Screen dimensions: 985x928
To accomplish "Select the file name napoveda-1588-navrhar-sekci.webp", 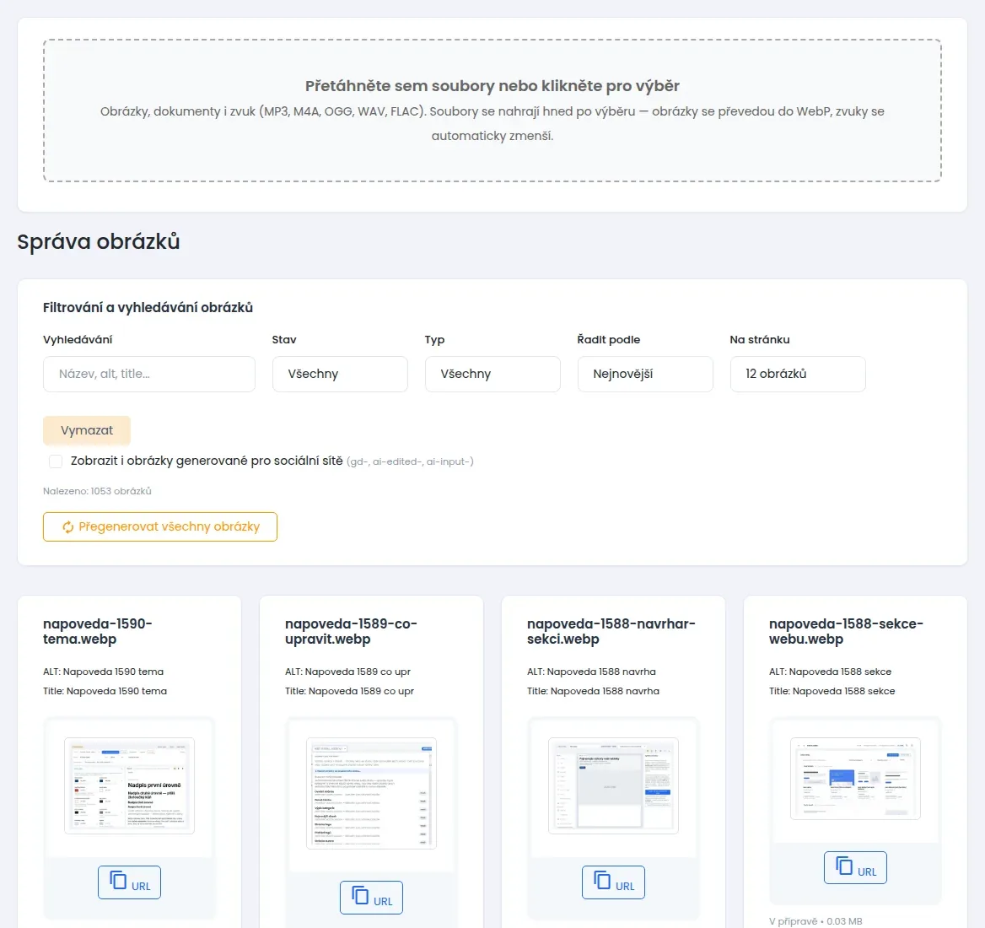I will click(x=611, y=631).
